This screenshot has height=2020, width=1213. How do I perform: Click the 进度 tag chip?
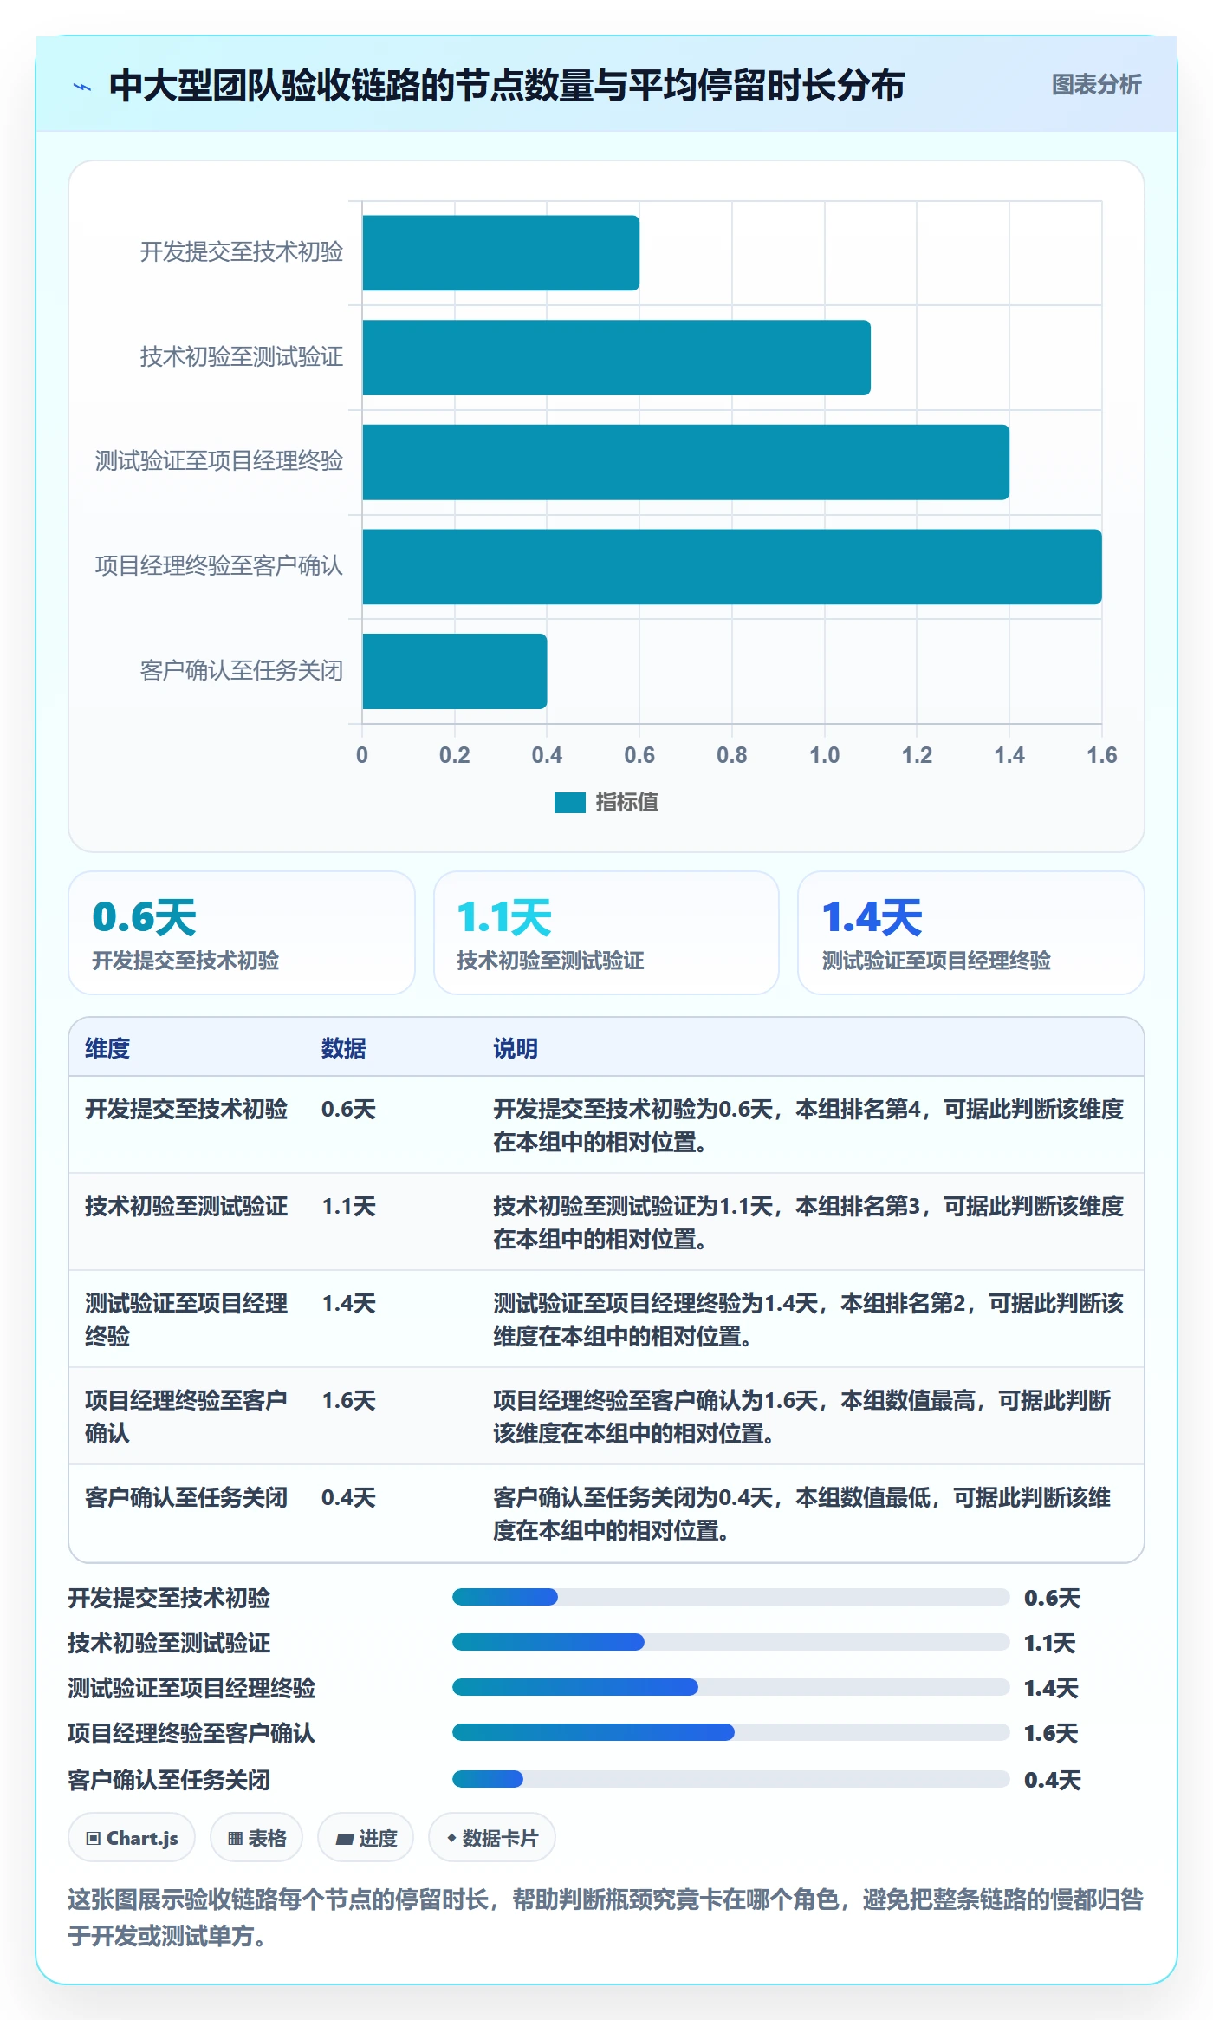366,1838
